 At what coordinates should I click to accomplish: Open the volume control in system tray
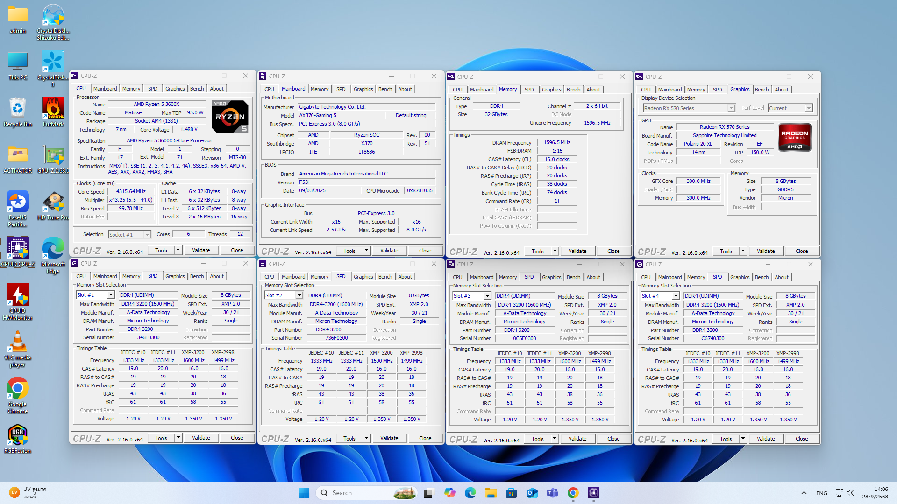coord(851,493)
